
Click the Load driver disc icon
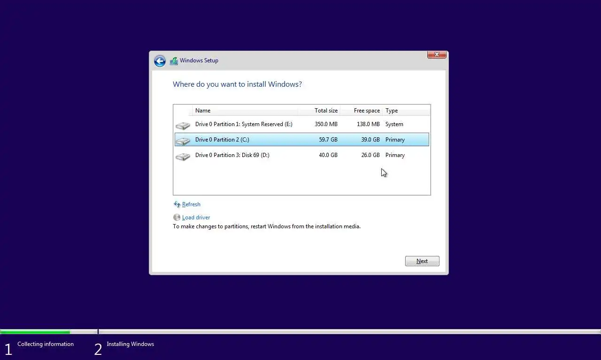coord(177,217)
